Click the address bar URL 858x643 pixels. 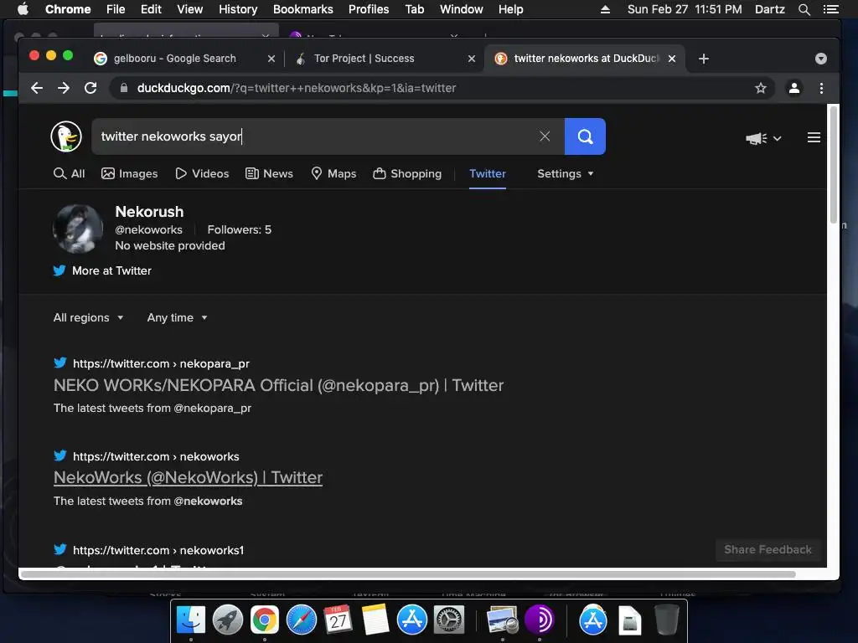[296, 88]
